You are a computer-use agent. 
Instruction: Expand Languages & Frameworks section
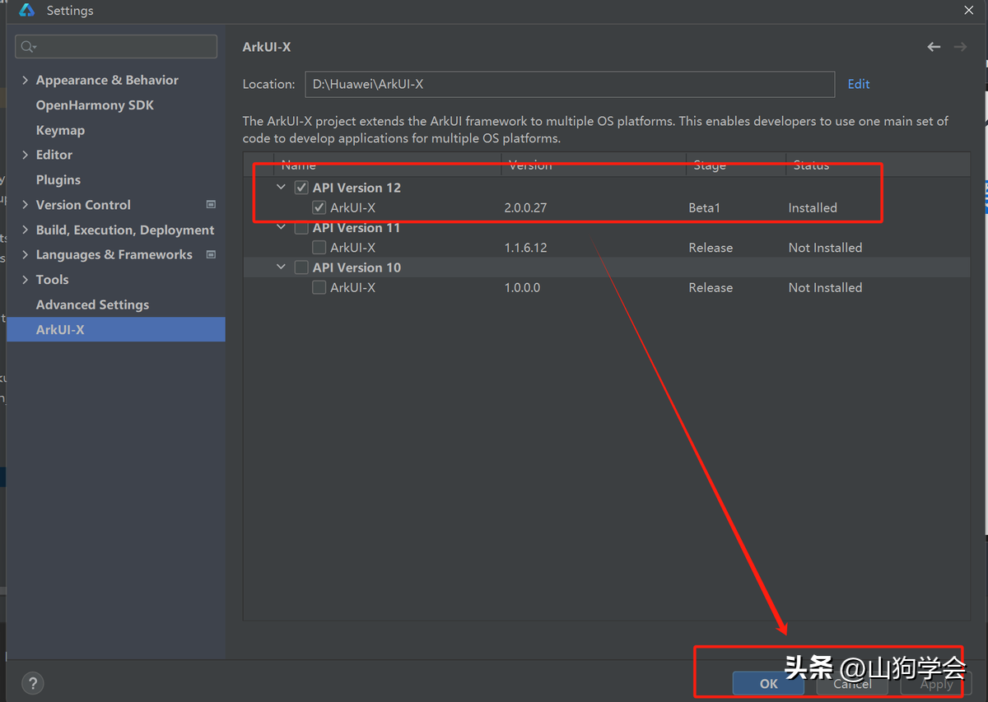click(26, 254)
